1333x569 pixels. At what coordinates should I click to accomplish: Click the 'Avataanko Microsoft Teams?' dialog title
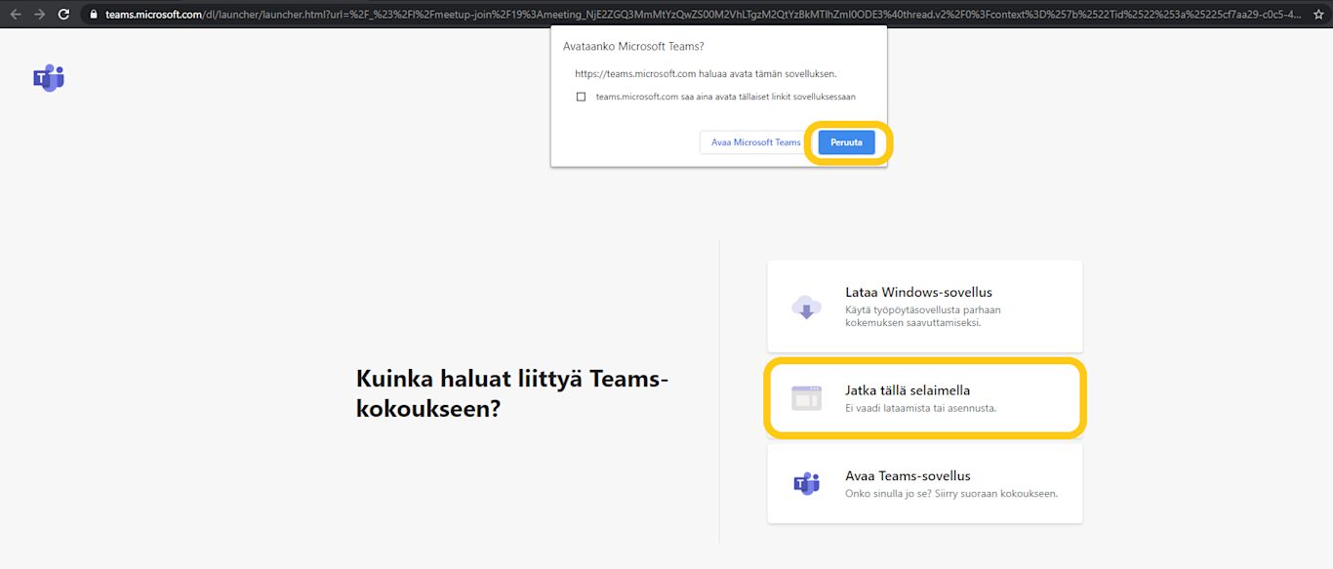633,46
